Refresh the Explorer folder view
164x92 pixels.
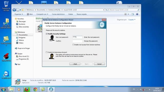[107, 10]
